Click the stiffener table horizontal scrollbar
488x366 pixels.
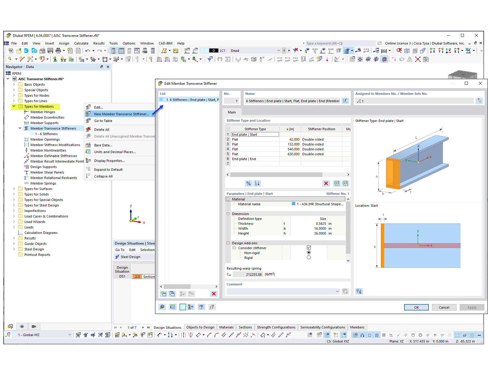276,175
